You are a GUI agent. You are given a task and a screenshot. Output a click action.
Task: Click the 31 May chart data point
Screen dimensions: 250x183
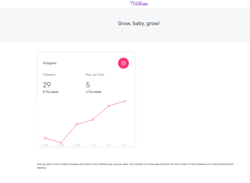pos(77,124)
